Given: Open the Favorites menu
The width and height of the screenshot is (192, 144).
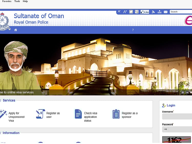Looking at the screenshot, I should pyautogui.click(x=7, y=1).
